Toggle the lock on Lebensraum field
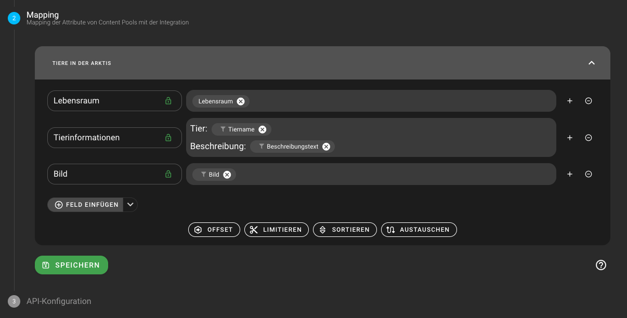The image size is (627, 318). click(x=168, y=101)
